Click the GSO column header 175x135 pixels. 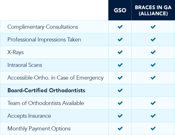(x=120, y=10)
